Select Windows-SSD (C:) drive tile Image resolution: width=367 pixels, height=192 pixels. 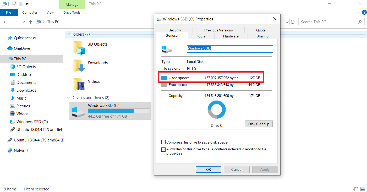pyautogui.click(x=110, y=111)
